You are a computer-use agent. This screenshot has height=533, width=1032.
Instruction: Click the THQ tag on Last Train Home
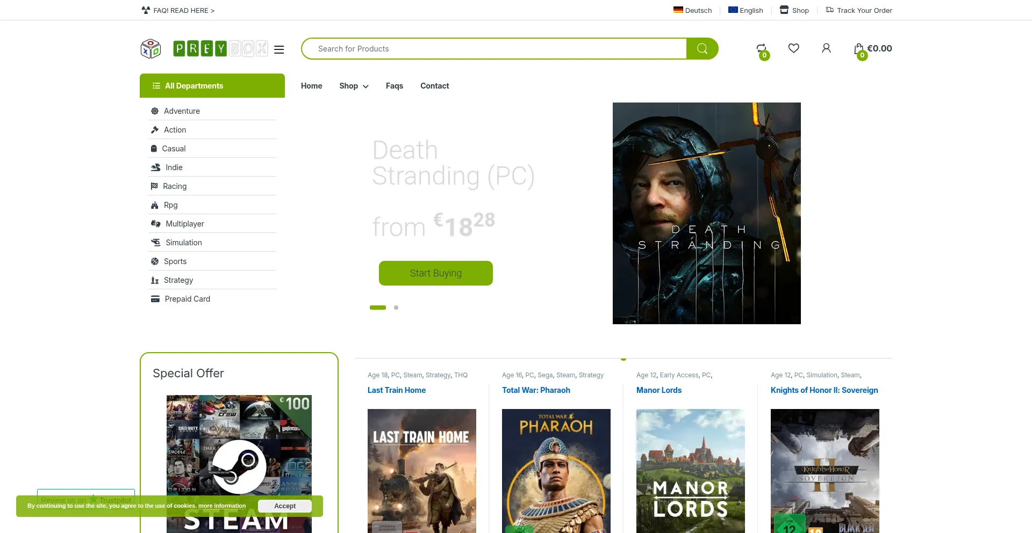click(x=461, y=375)
